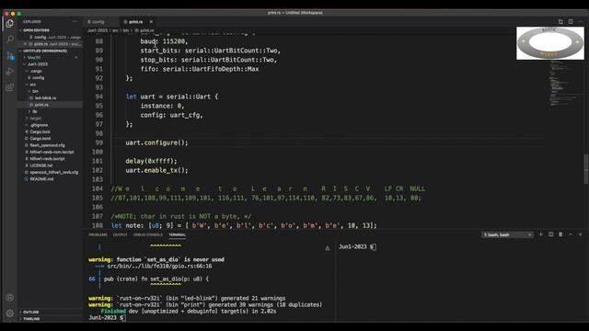Split the editor to the right
This screenshot has width=589, height=331.
[571, 22]
